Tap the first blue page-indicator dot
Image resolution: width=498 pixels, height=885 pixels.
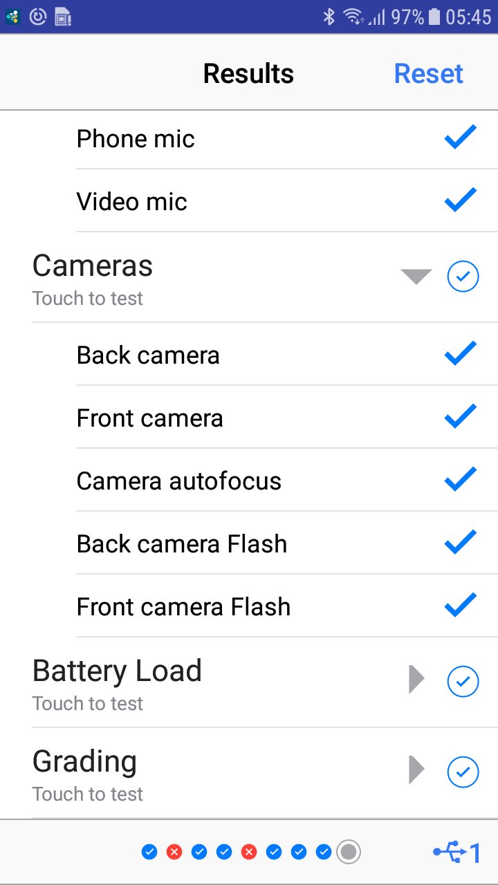point(149,852)
